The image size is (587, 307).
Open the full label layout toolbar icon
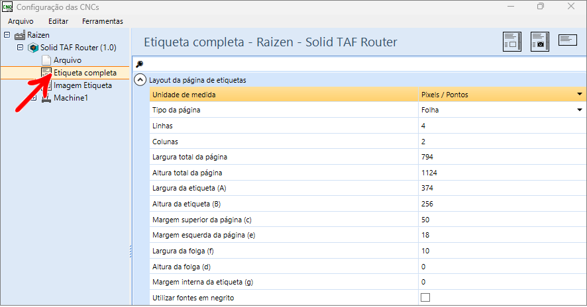[511, 42]
